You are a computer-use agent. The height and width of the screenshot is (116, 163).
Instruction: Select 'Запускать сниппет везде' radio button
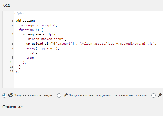pos(4,95)
